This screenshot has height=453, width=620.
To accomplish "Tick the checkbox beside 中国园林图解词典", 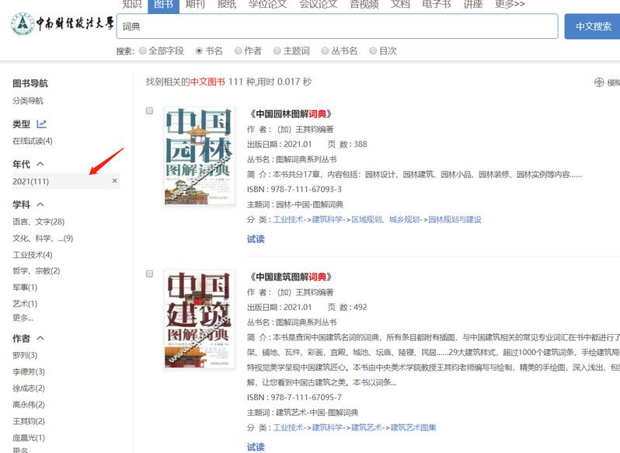I will pos(150,111).
